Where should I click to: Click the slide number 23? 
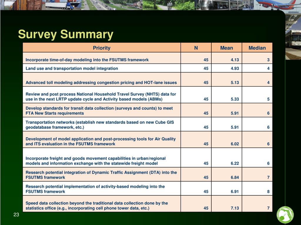(16, 215)
